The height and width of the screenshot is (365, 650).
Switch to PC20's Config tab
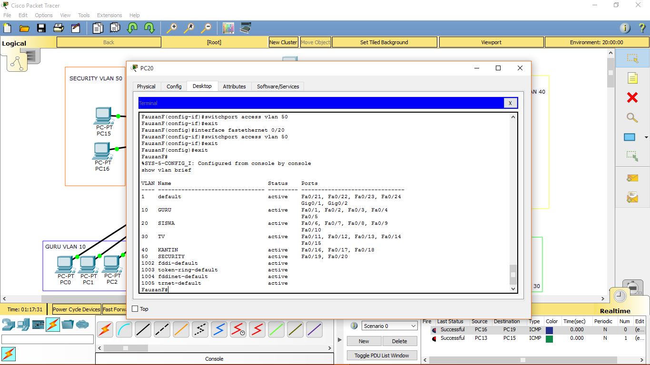[174, 86]
